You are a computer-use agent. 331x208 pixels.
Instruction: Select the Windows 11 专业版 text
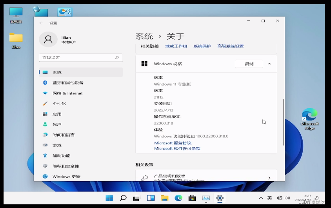click(172, 84)
